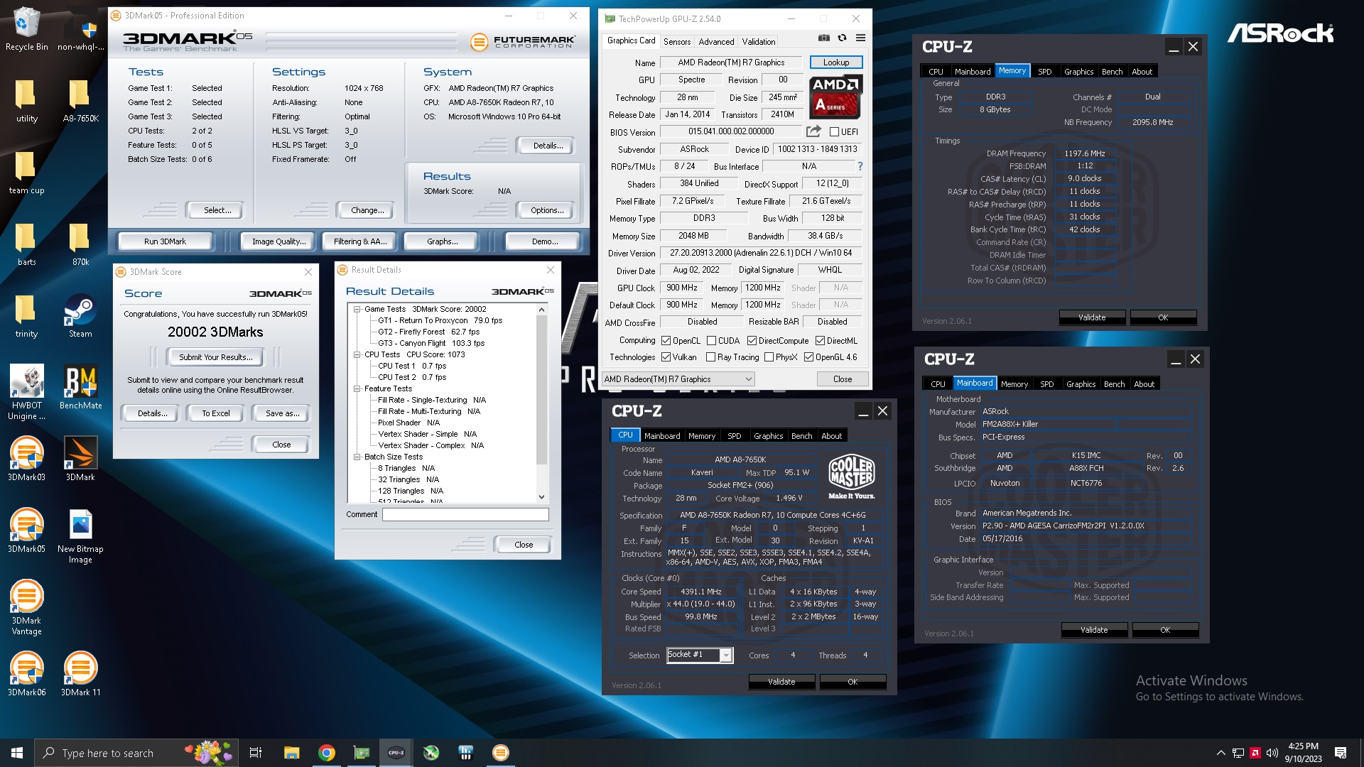Screen dimensions: 1364x767
Task: Open 3DMark 11 desktop shortcut
Action: click(80, 674)
